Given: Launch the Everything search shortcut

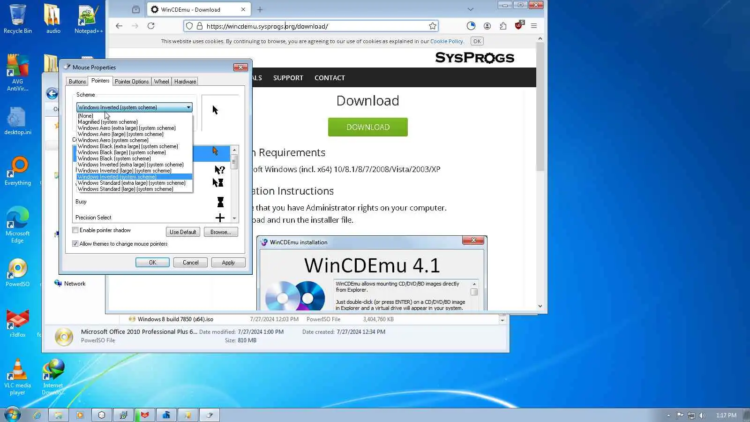Looking at the screenshot, I should click(17, 171).
